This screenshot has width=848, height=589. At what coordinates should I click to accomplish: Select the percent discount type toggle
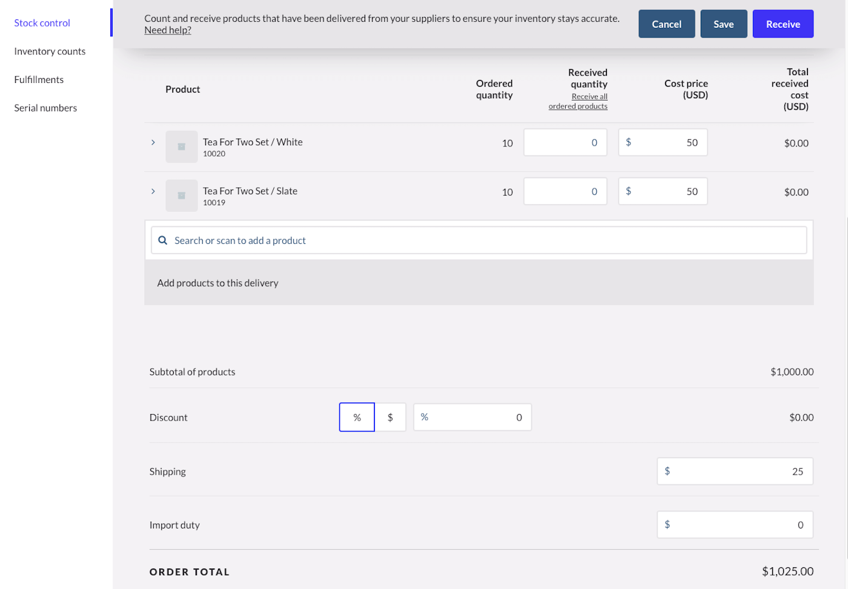coord(357,417)
